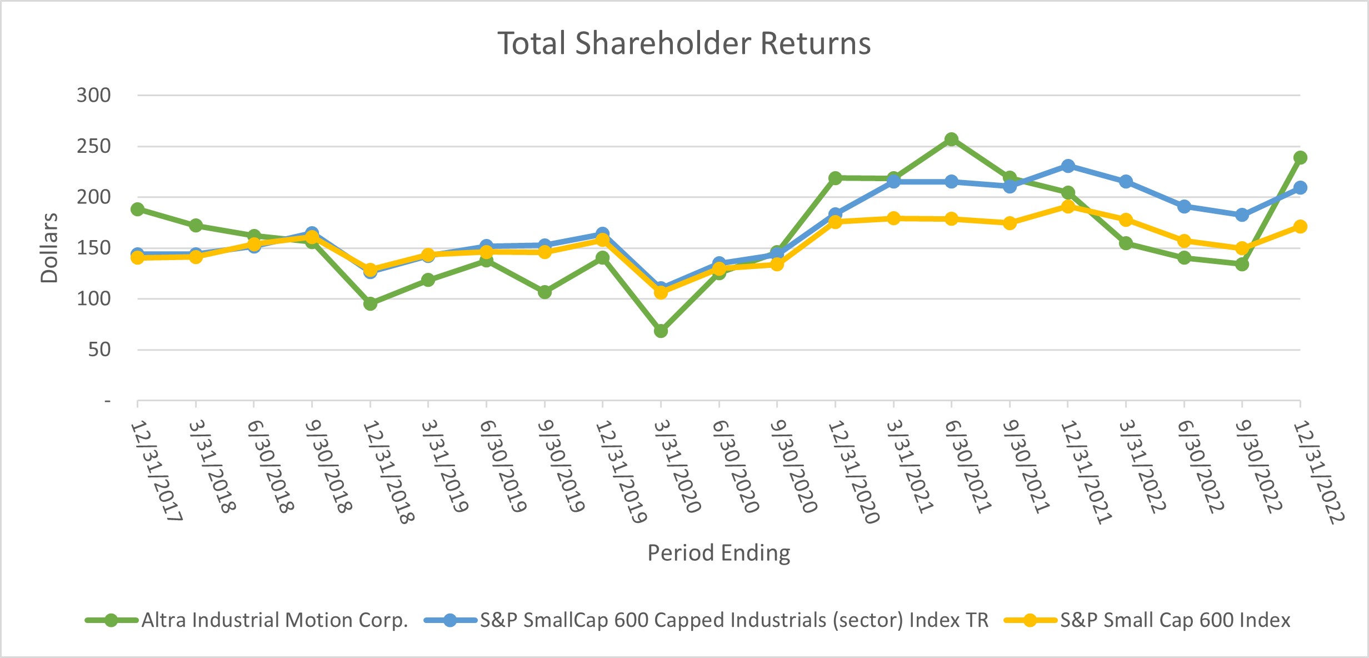Select the green data point at 12/31/2022
Image resolution: width=1369 pixels, height=658 pixels.
(1300, 158)
